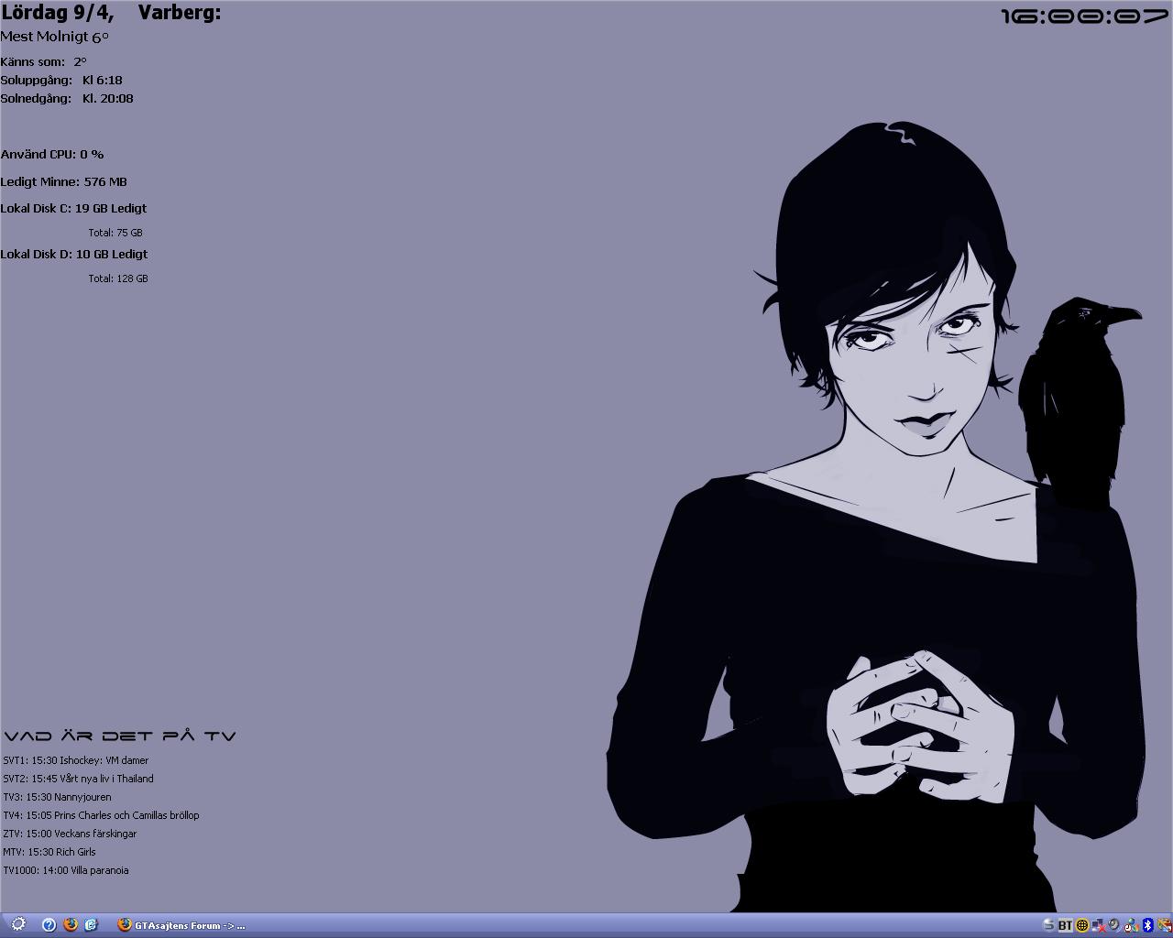Image resolution: width=1173 pixels, height=938 pixels.
Task: Open the clock and messenger tray icon
Action: 1131,925
